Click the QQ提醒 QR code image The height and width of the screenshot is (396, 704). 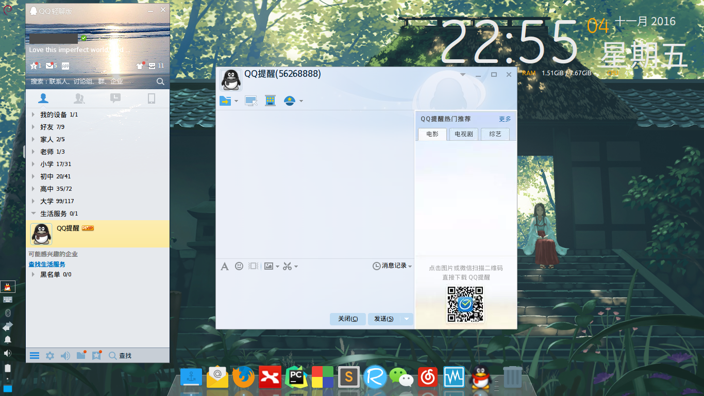click(x=465, y=304)
